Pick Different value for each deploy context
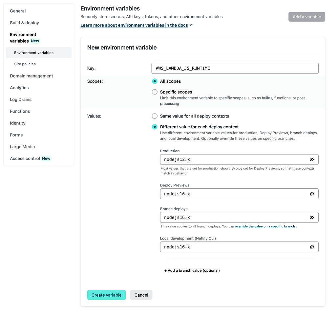The height and width of the screenshot is (316, 336). [155, 127]
